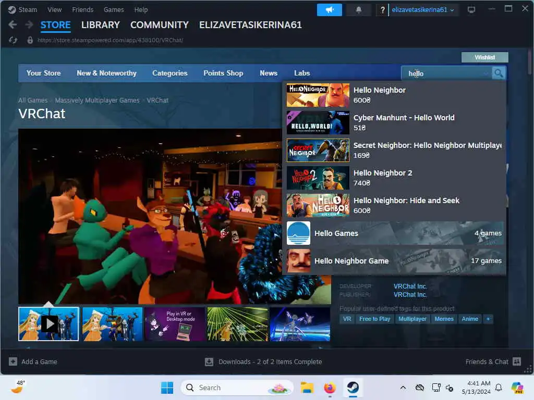Click the network tray icon
534x400 pixels.
coord(436,387)
